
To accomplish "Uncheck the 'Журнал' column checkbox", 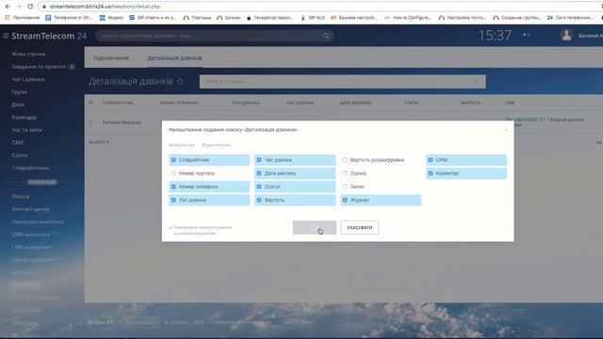I will [345, 201].
